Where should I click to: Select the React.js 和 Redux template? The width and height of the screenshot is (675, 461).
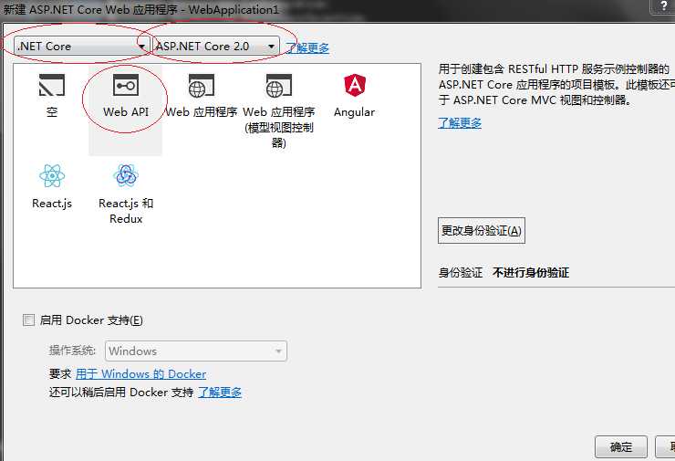pos(126,194)
